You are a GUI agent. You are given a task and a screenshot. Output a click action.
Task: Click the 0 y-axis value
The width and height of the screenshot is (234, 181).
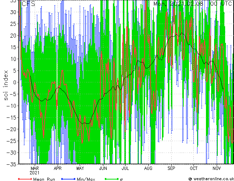click(15, 82)
